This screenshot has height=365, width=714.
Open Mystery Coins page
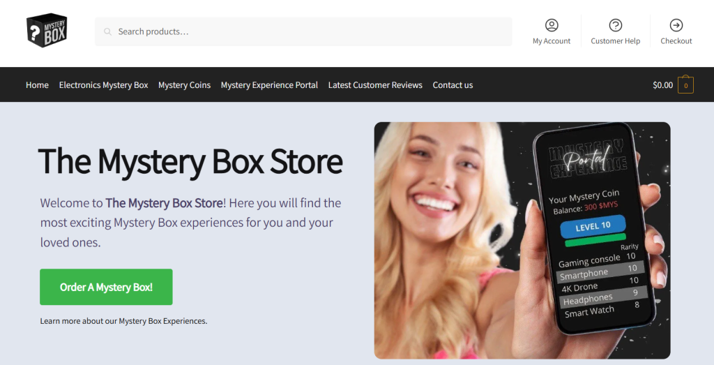click(x=184, y=84)
